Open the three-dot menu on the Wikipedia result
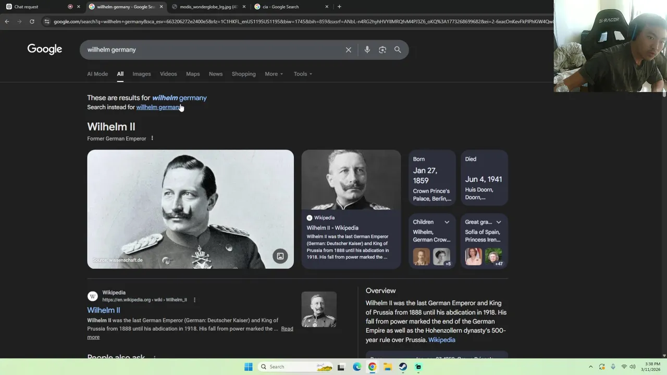This screenshot has height=375, width=667. point(194,300)
